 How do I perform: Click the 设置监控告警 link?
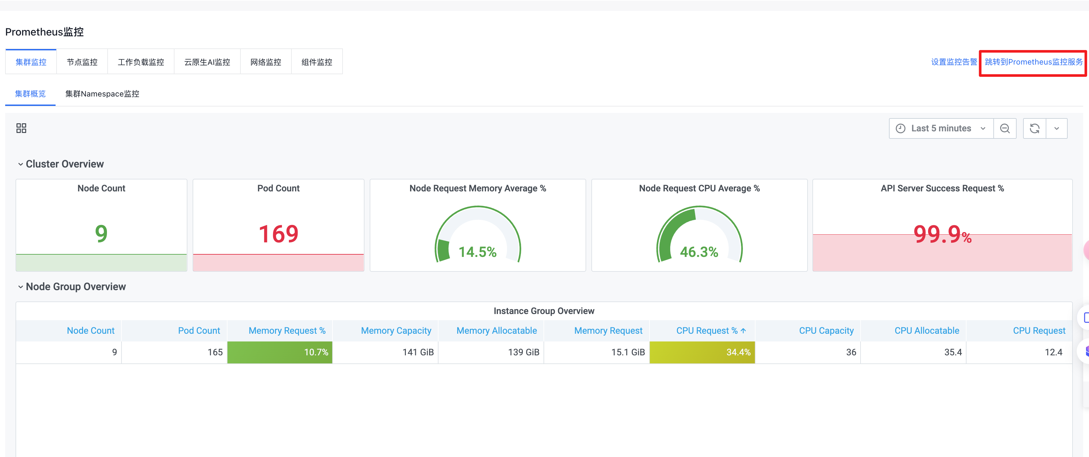(x=954, y=62)
